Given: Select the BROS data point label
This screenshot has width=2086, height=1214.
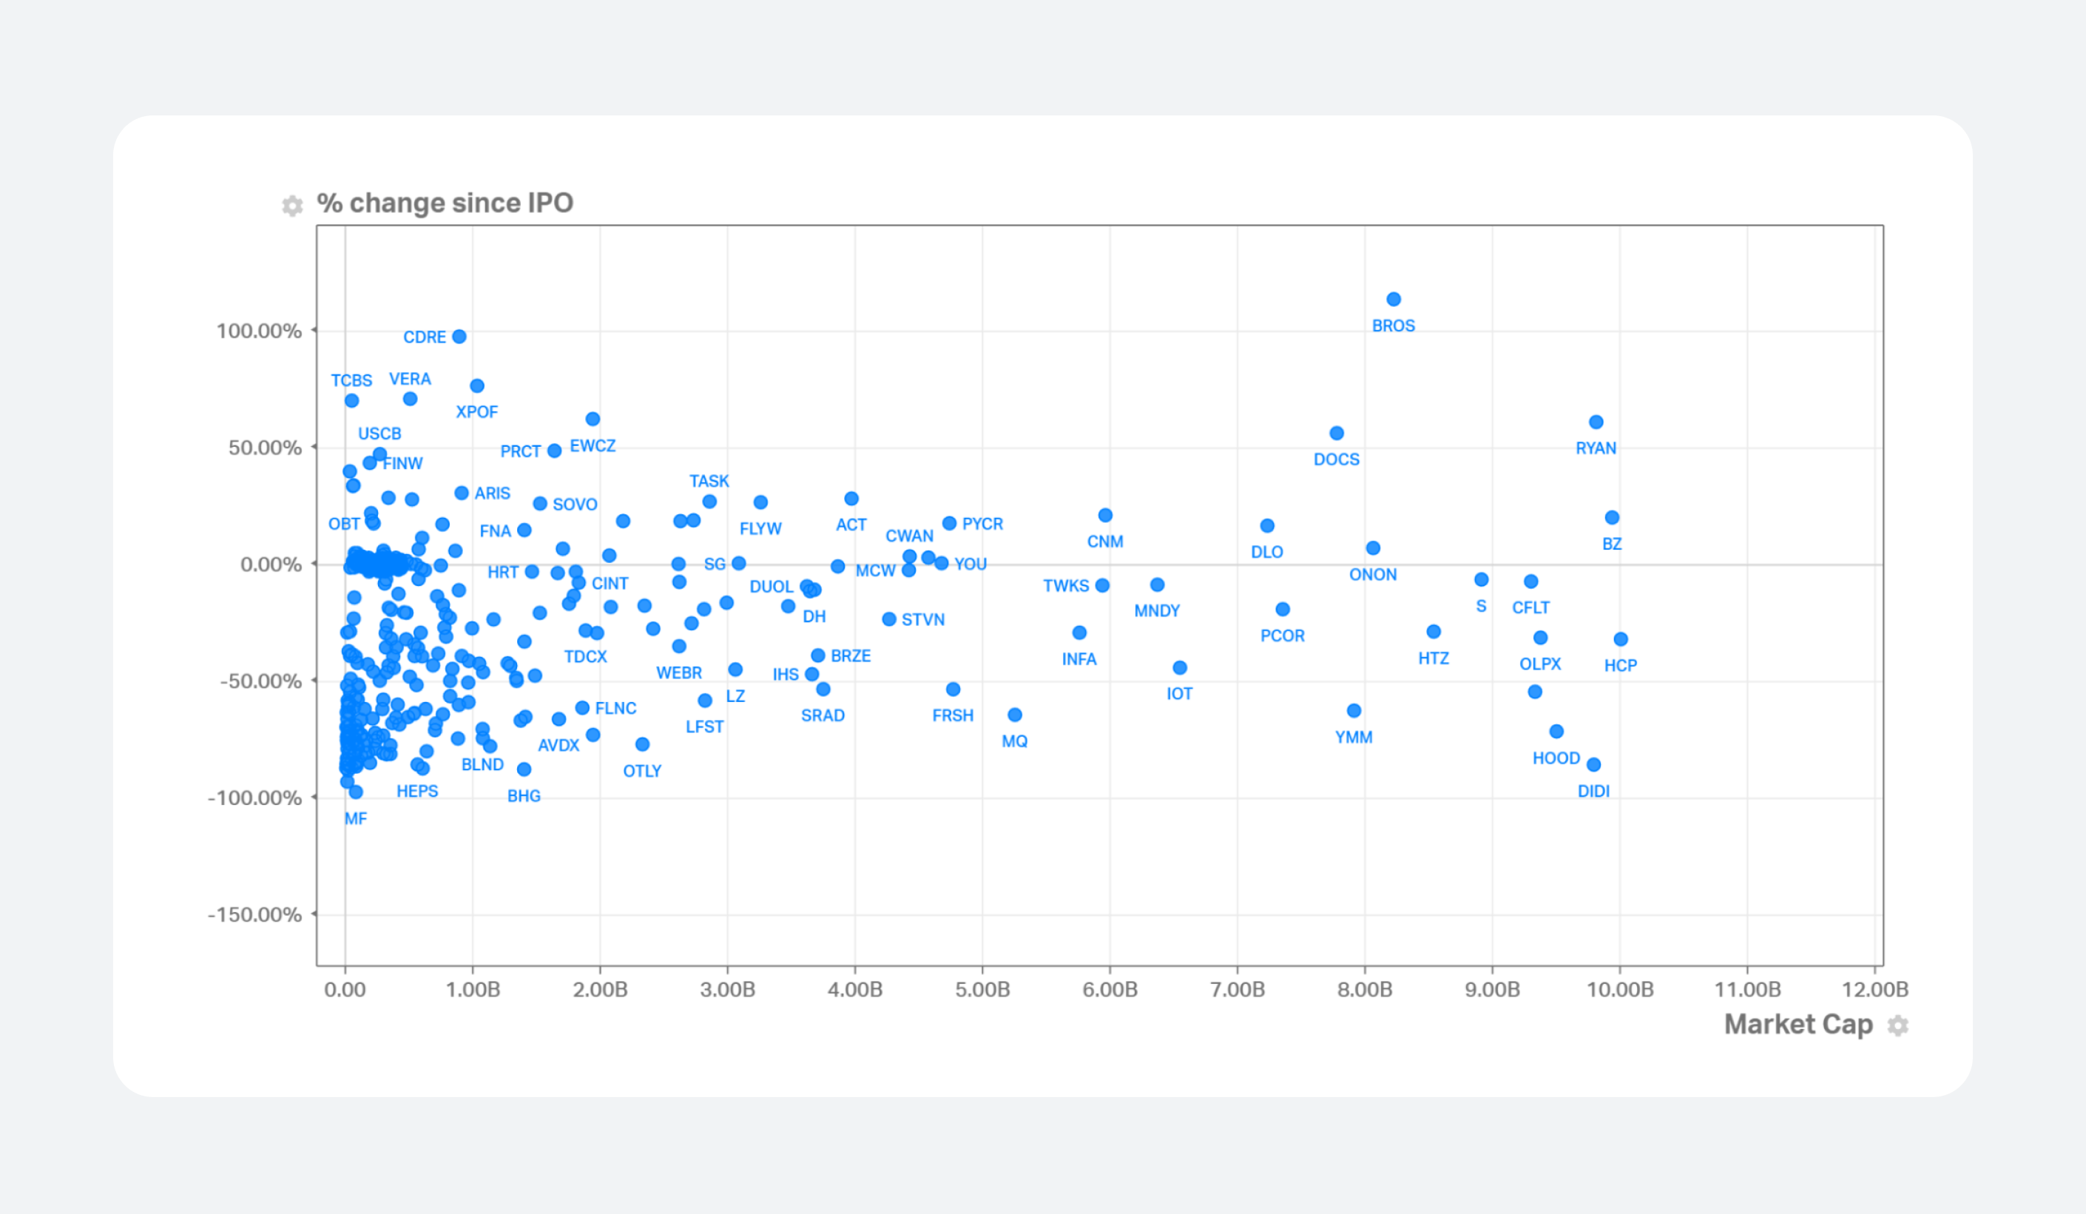Looking at the screenshot, I should coord(1393,326).
